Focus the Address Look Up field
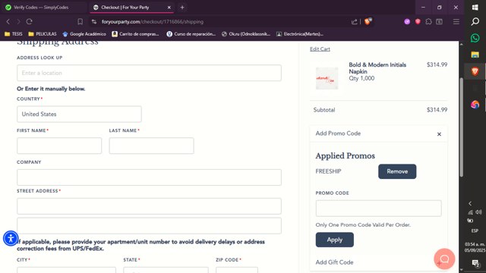 point(149,73)
